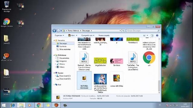Select the josue 22 desktop folder
This screenshot has height=108, width=193.
point(7,40)
